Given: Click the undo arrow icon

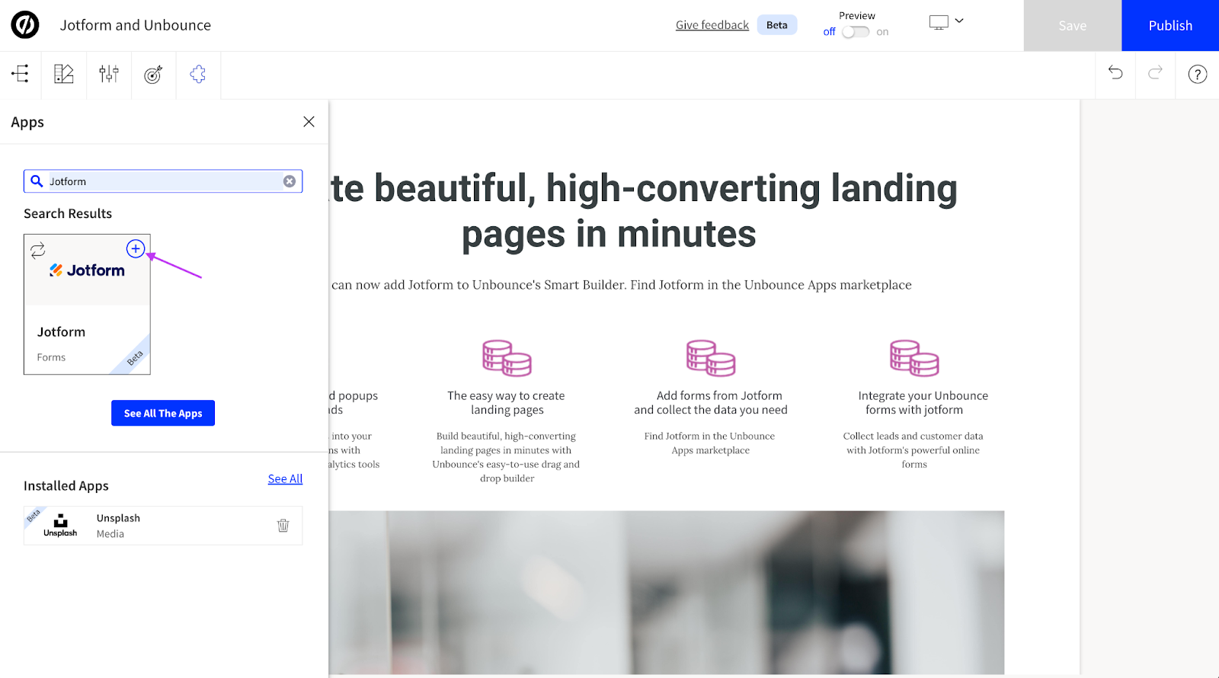Looking at the screenshot, I should pyautogui.click(x=1115, y=73).
